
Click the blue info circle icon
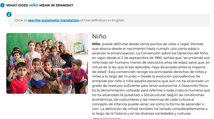tap(9, 14)
